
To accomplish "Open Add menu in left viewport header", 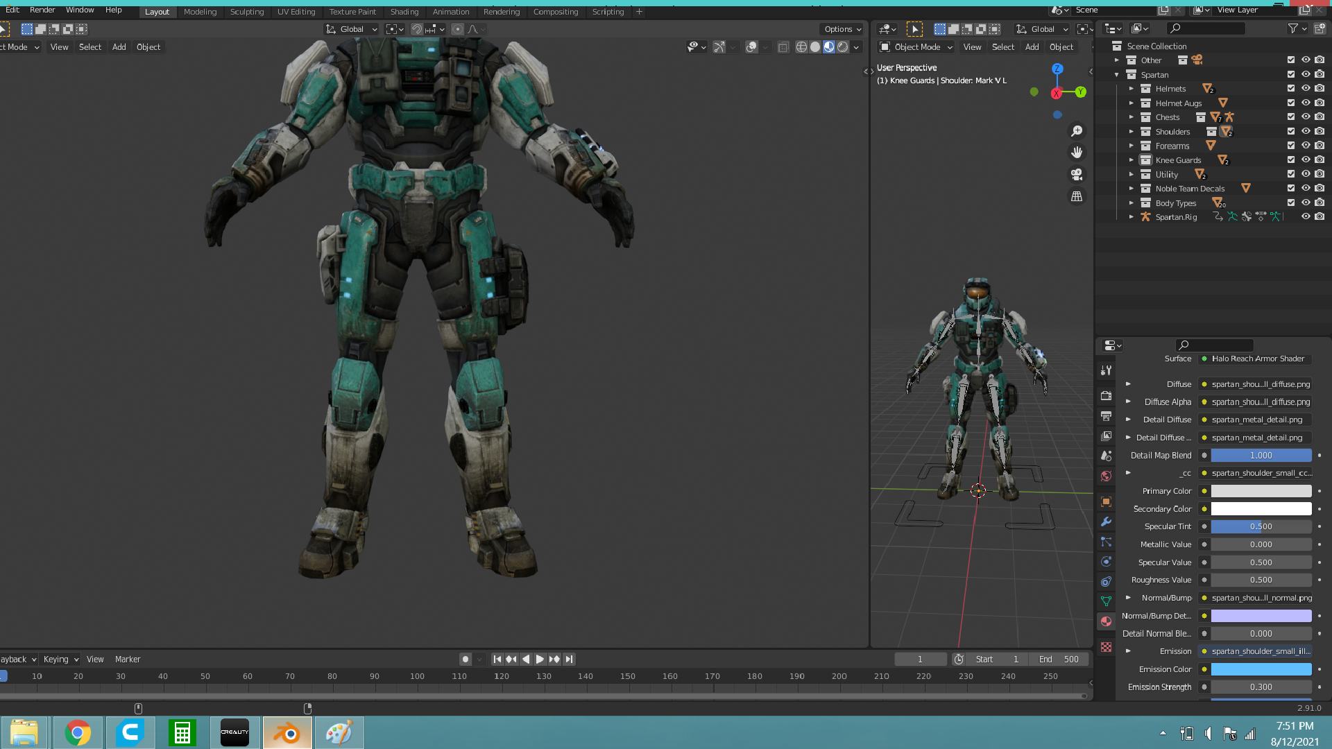I will [119, 47].
